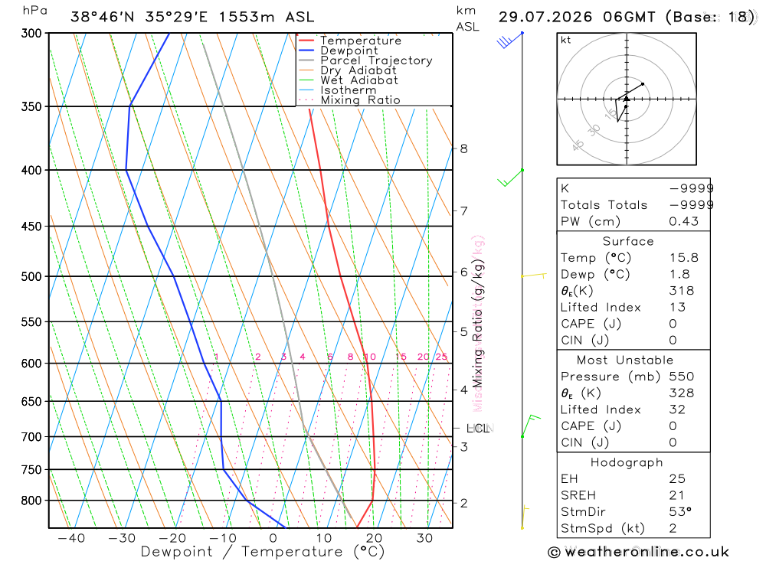
Task: Click the Mixing Ratio (g/kg) axis title
Action: click(478, 323)
